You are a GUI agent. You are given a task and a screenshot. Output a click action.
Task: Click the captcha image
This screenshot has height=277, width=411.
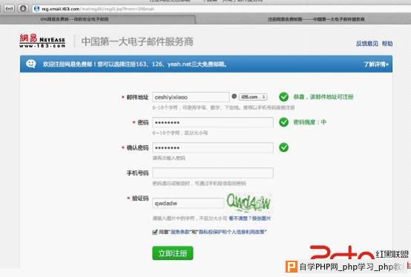pyautogui.click(x=249, y=203)
